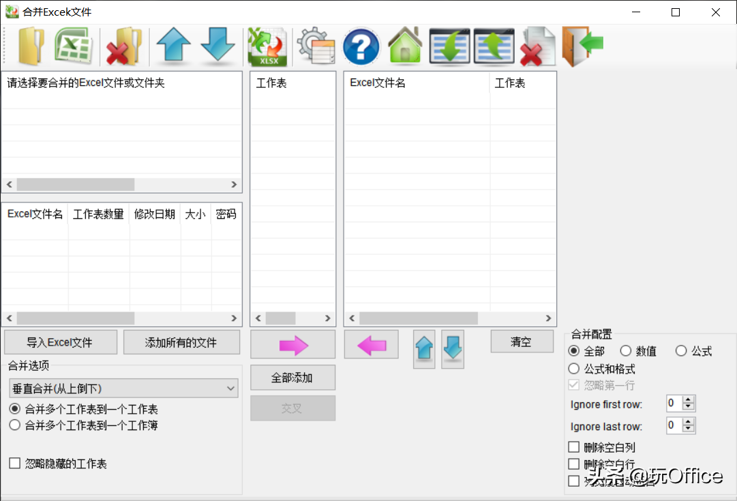Click Excel文件名 header in right merge list
Screen dimensions: 737x501
[x=417, y=82]
